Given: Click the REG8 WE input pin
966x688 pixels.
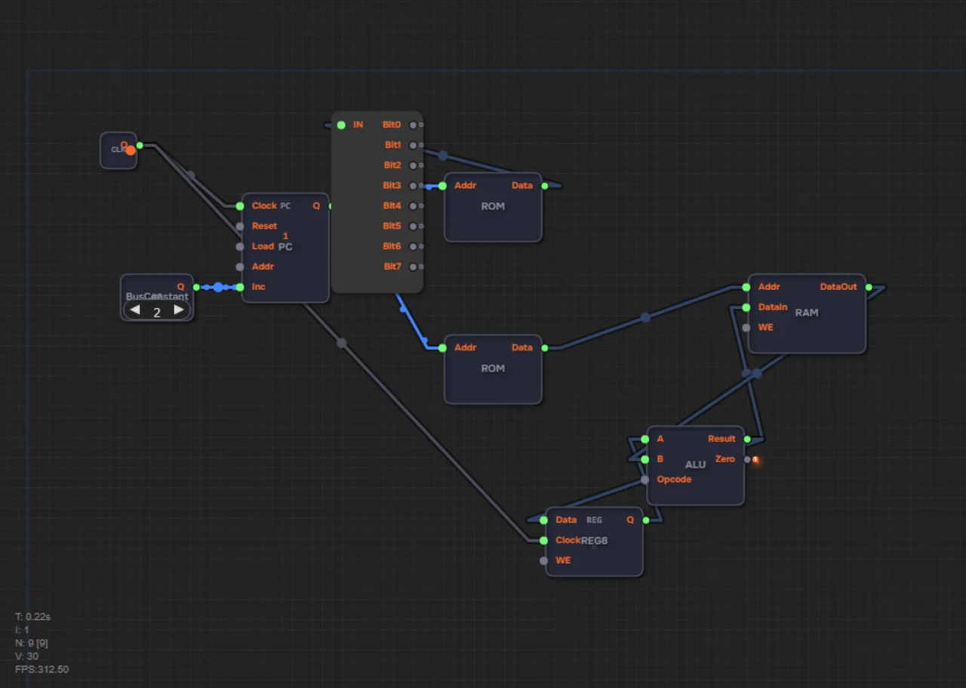Looking at the screenshot, I should pyautogui.click(x=543, y=560).
